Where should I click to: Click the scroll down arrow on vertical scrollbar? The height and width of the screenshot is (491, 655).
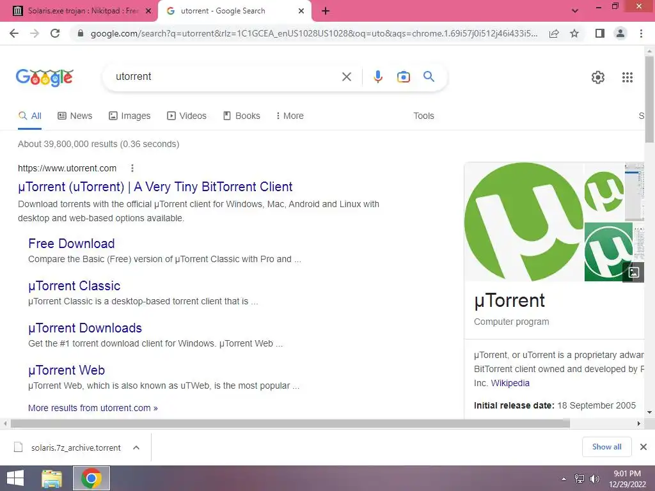(649, 412)
